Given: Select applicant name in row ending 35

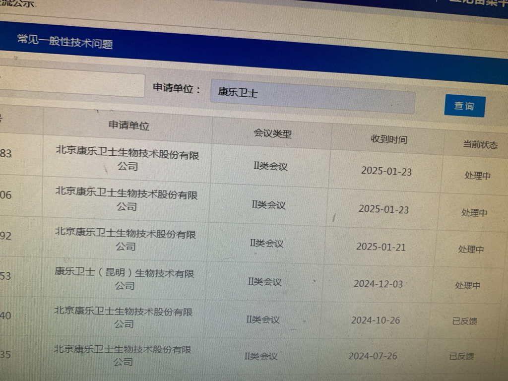Looking at the screenshot, I should click(123, 355).
